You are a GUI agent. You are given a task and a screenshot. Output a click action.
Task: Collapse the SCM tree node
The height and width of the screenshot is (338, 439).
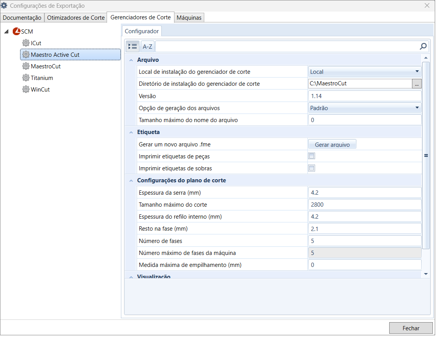pyautogui.click(x=7, y=31)
